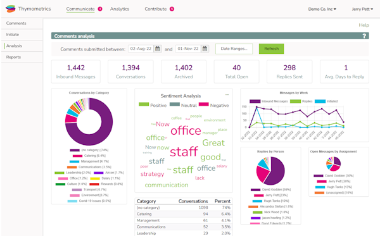Expand the Demo Co. Inc dropdown
This screenshot has height=236, width=380.
[322, 9]
